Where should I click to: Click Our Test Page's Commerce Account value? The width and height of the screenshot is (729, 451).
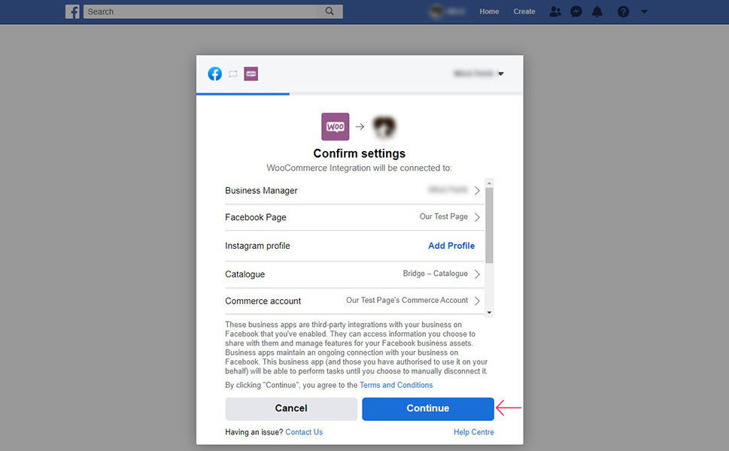coord(407,300)
